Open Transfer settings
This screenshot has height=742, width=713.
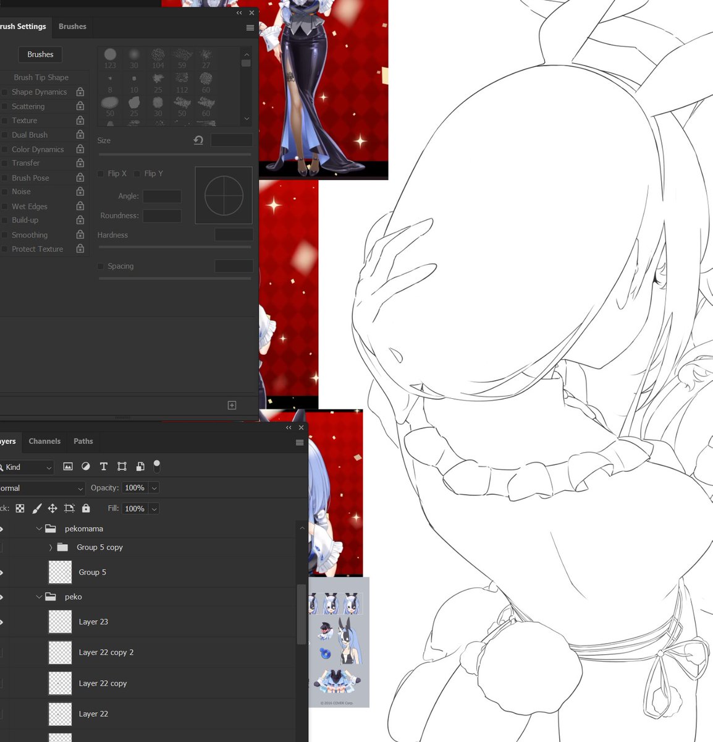[x=25, y=163]
